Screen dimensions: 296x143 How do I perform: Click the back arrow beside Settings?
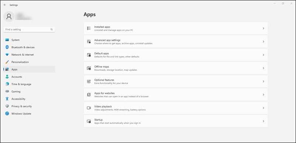point(5,5)
